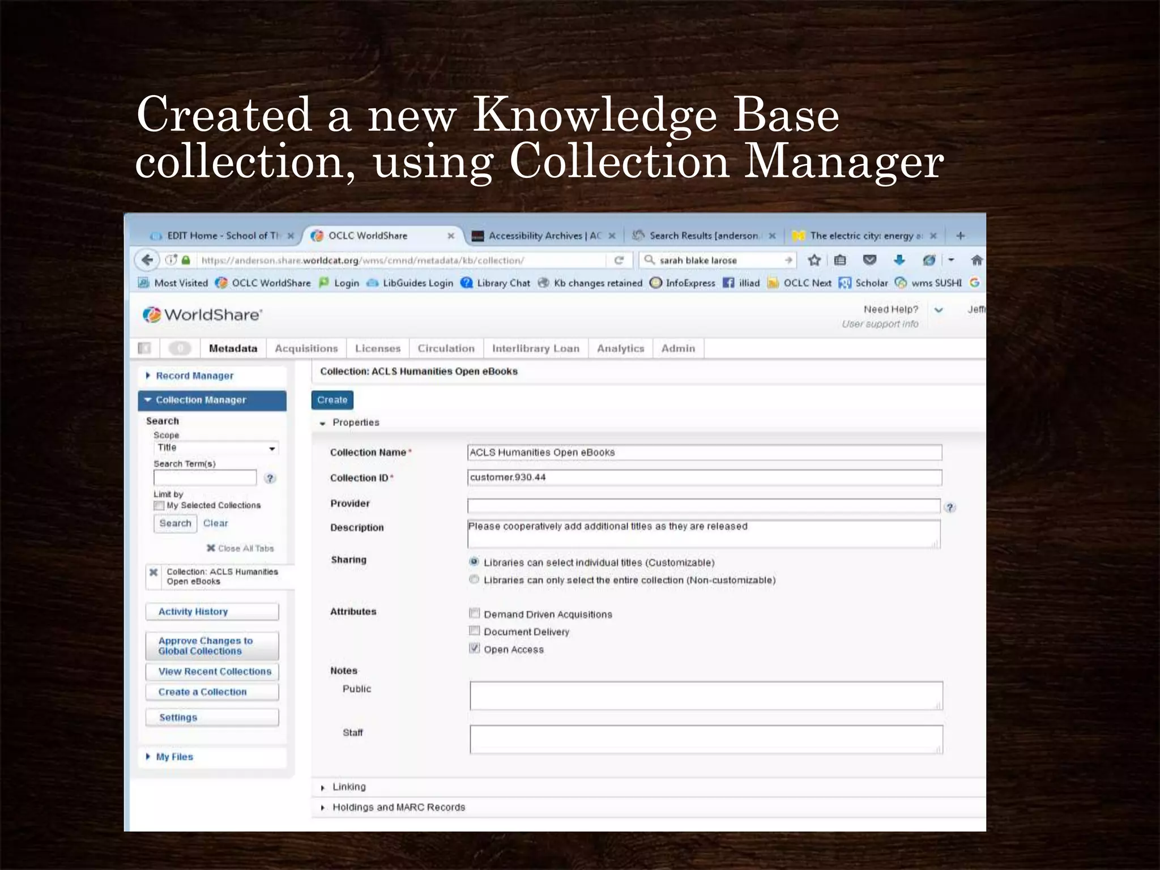
Task: Open the wms SUSHI bookmark
Action: pos(928,283)
